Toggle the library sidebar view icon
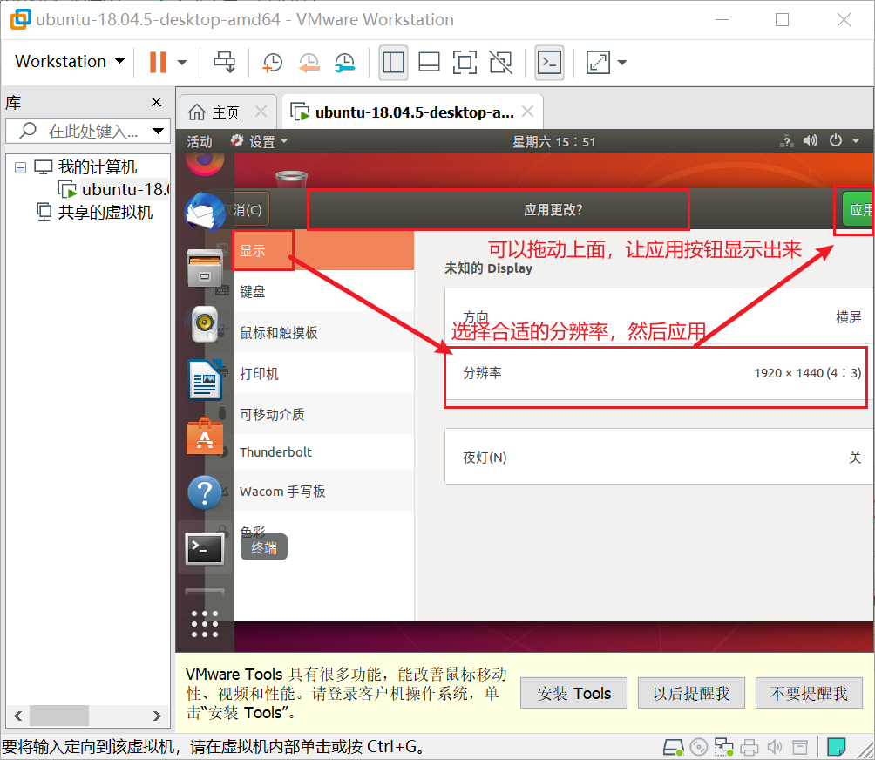Screen dimensions: 875x760 [x=393, y=62]
